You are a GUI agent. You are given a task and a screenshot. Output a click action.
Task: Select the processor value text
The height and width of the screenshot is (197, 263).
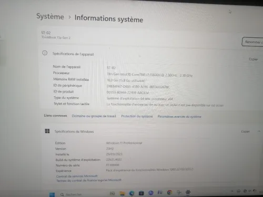tap(149, 75)
